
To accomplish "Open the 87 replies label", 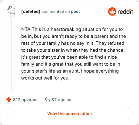I will [x=61, y=100].
